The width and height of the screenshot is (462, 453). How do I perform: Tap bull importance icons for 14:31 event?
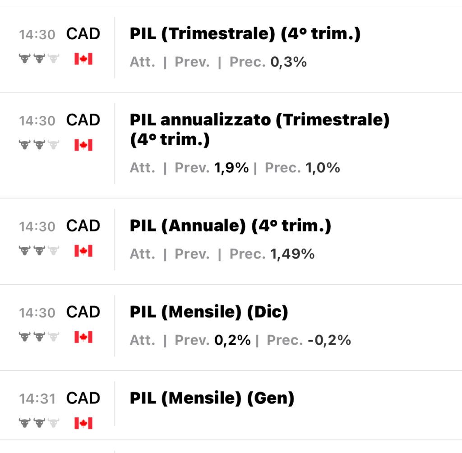coord(39,423)
